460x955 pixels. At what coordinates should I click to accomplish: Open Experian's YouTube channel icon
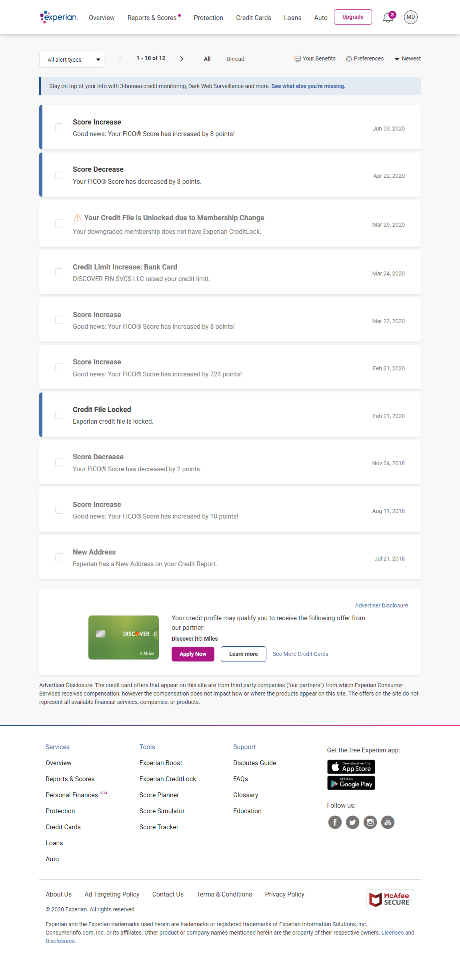point(388,822)
